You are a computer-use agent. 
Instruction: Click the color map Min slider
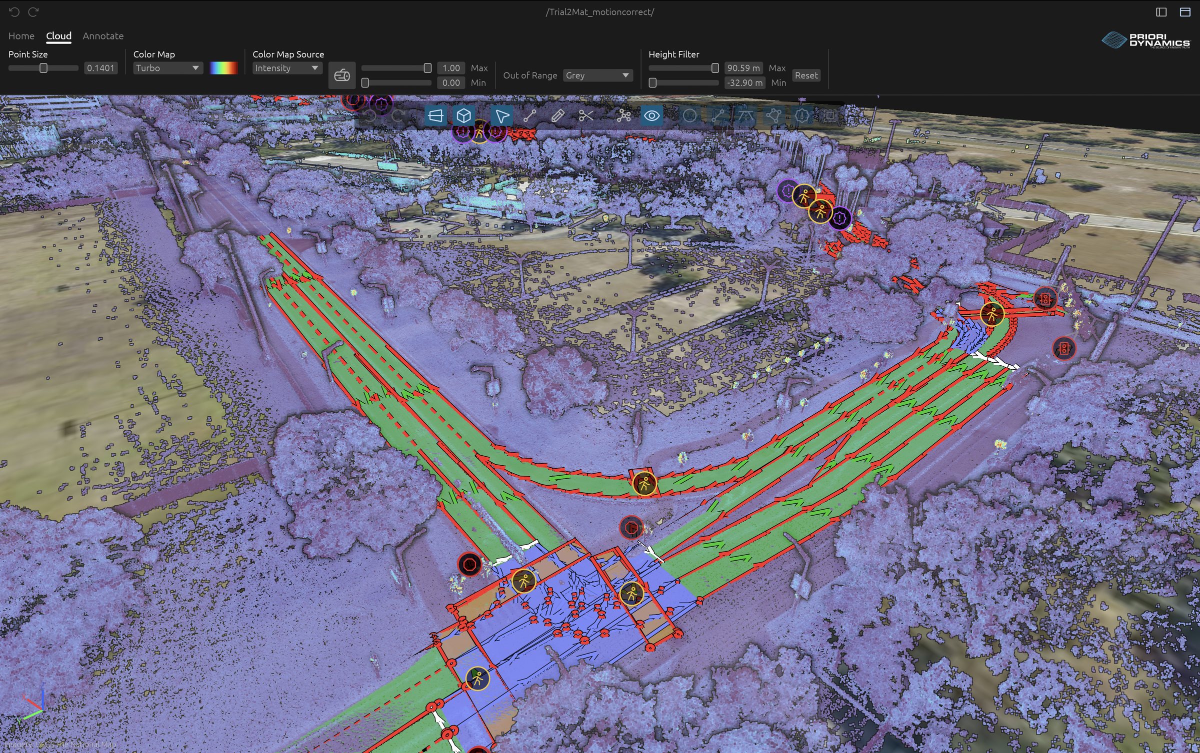coord(396,83)
